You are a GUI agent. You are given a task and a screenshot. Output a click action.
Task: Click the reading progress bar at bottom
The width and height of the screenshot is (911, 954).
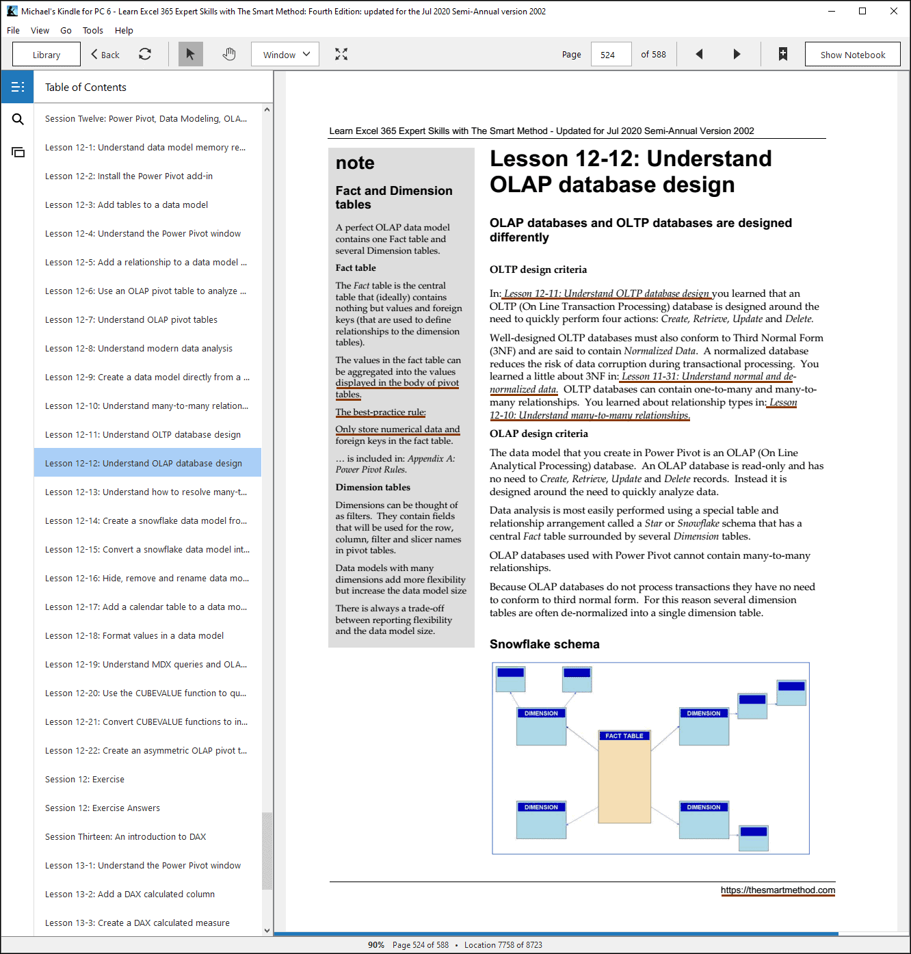pyautogui.click(x=555, y=933)
